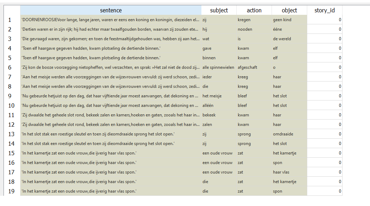Select row number 10 header
This screenshot has width=370, height=206.
[12, 105]
